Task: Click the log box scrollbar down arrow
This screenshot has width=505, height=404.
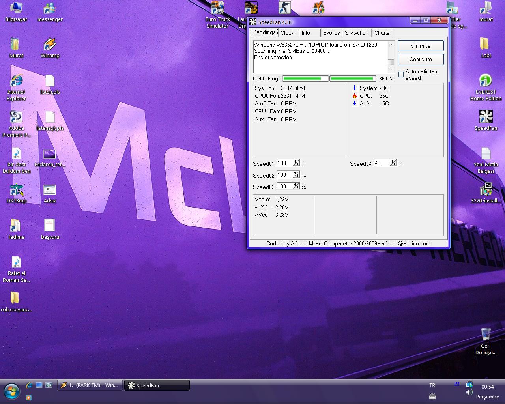Action: point(391,69)
